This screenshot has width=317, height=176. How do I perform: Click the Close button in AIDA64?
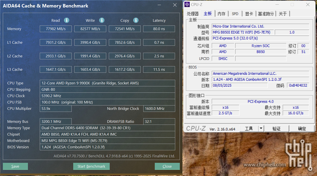pyautogui.click(x=167, y=166)
